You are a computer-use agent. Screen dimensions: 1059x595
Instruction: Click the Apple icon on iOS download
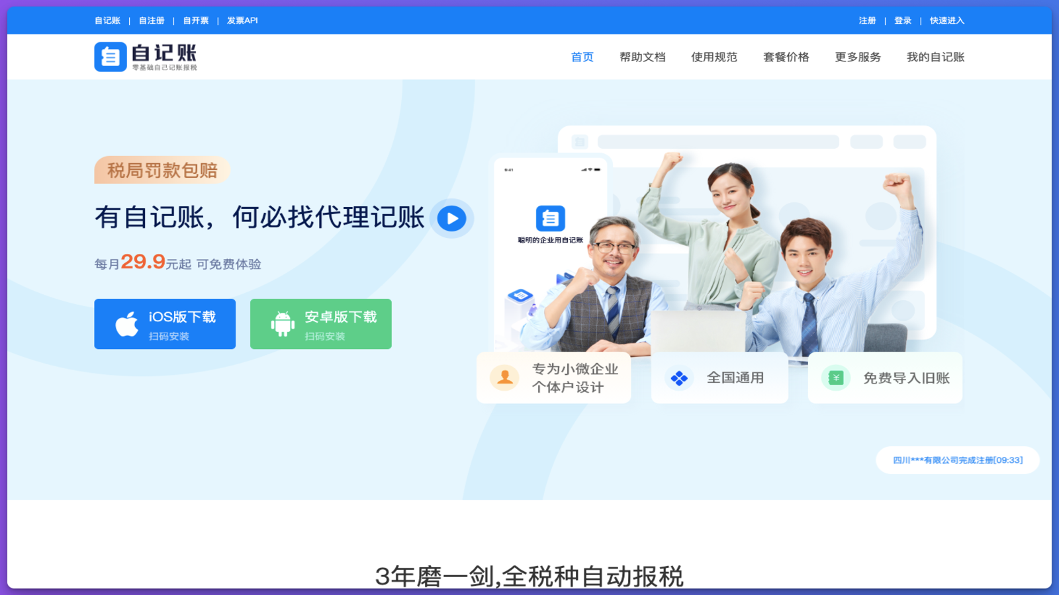(x=126, y=324)
